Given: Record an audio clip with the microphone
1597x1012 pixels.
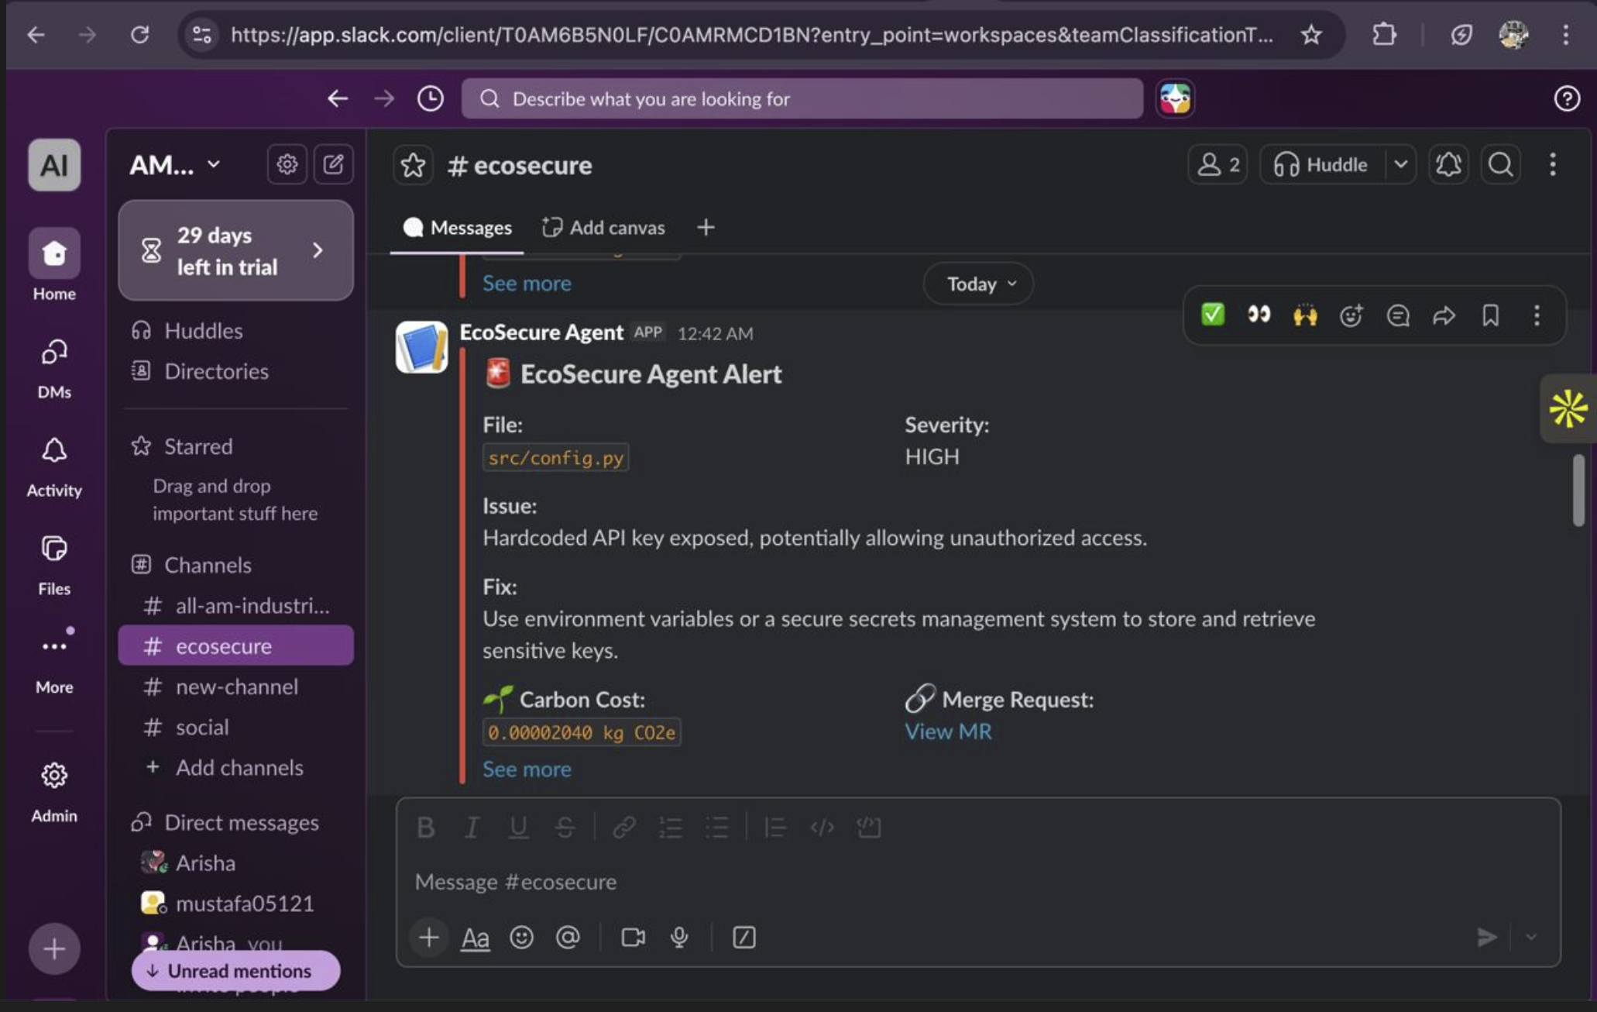Looking at the screenshot, I should tap(679, 938).
